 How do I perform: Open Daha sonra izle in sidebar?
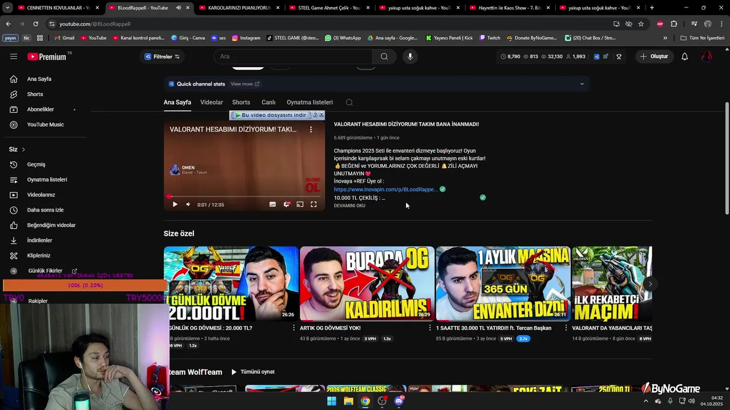tap(45, 210)
